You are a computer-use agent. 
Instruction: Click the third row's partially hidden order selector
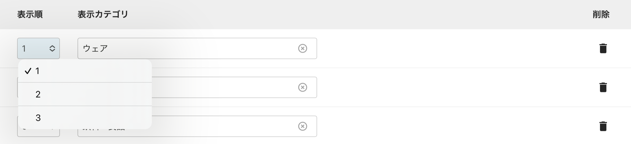click(x=39, y=133)
